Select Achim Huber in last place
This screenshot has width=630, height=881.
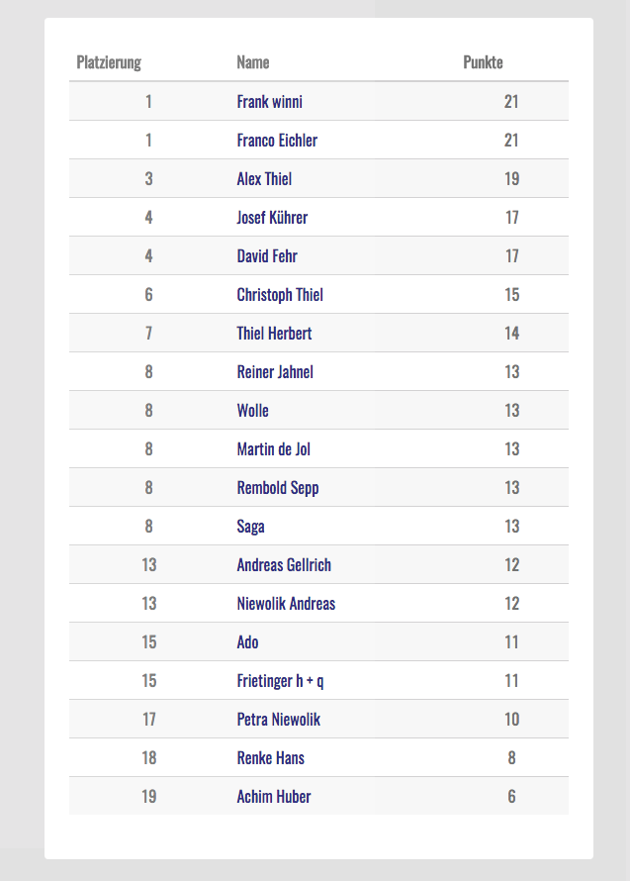274,796
